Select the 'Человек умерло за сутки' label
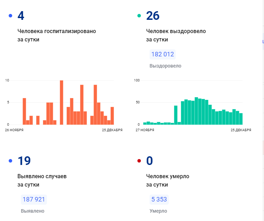The width and height of the screenshot is (264, 221). (167, 180)
